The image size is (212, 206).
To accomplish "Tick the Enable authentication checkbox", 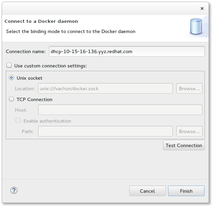I will point(18,121).
